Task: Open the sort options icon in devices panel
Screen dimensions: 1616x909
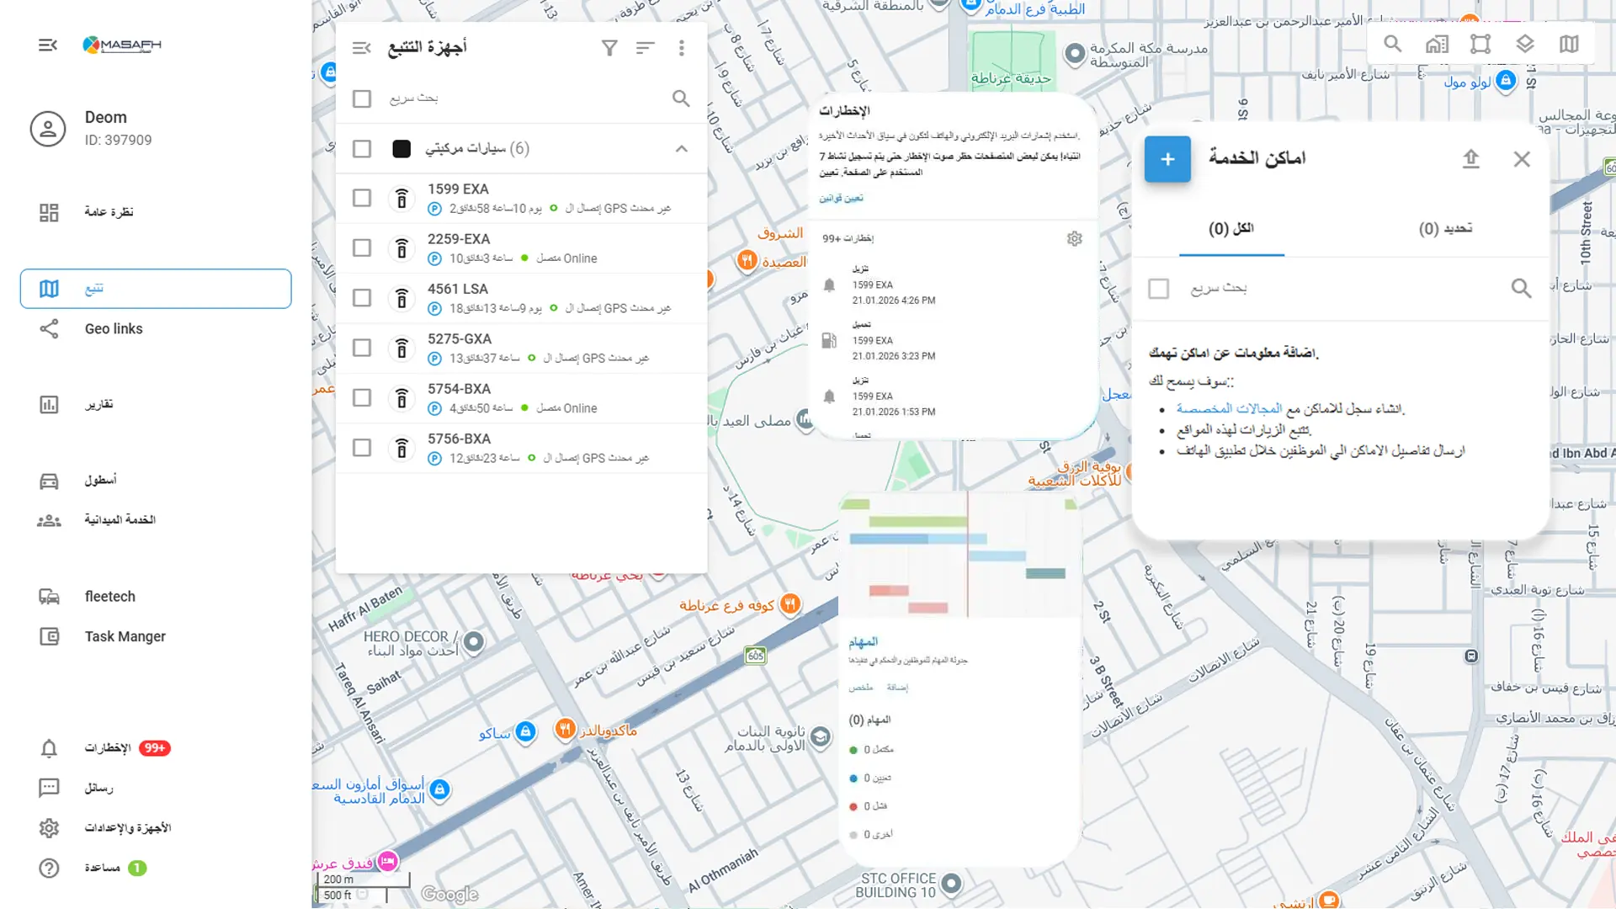Action: point(645,48)
